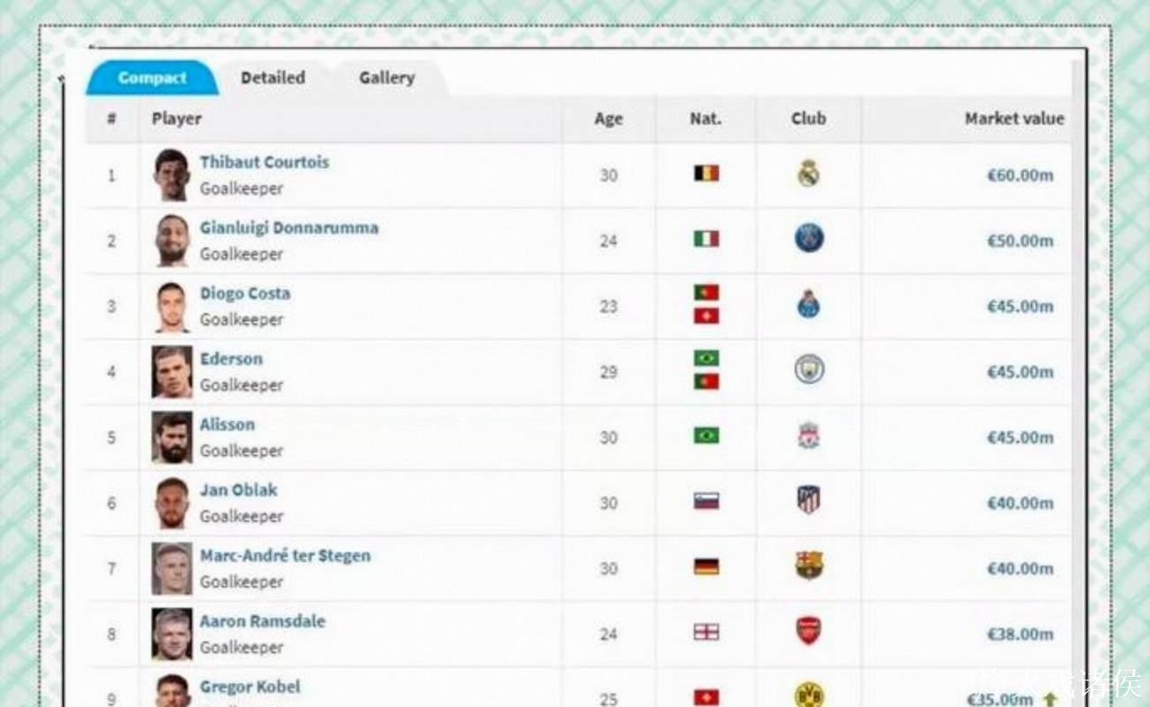Sort table by Market value column header
This screenshot has width=1150, height=707.
click(x=1013, y=118)
